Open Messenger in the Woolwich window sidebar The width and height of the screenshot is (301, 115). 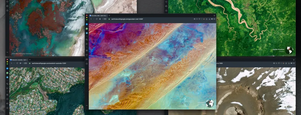pyautogui.click(x=7, y=68)
